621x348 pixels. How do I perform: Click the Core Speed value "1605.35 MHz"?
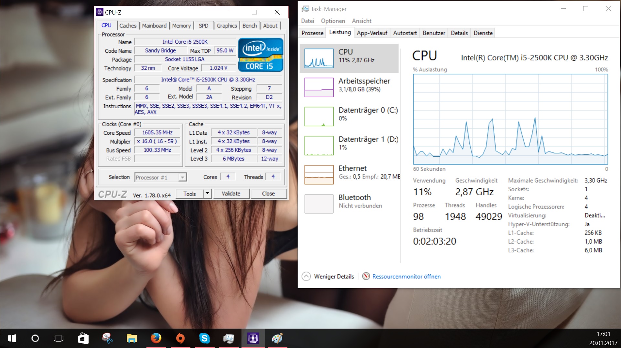pos(157,132)
